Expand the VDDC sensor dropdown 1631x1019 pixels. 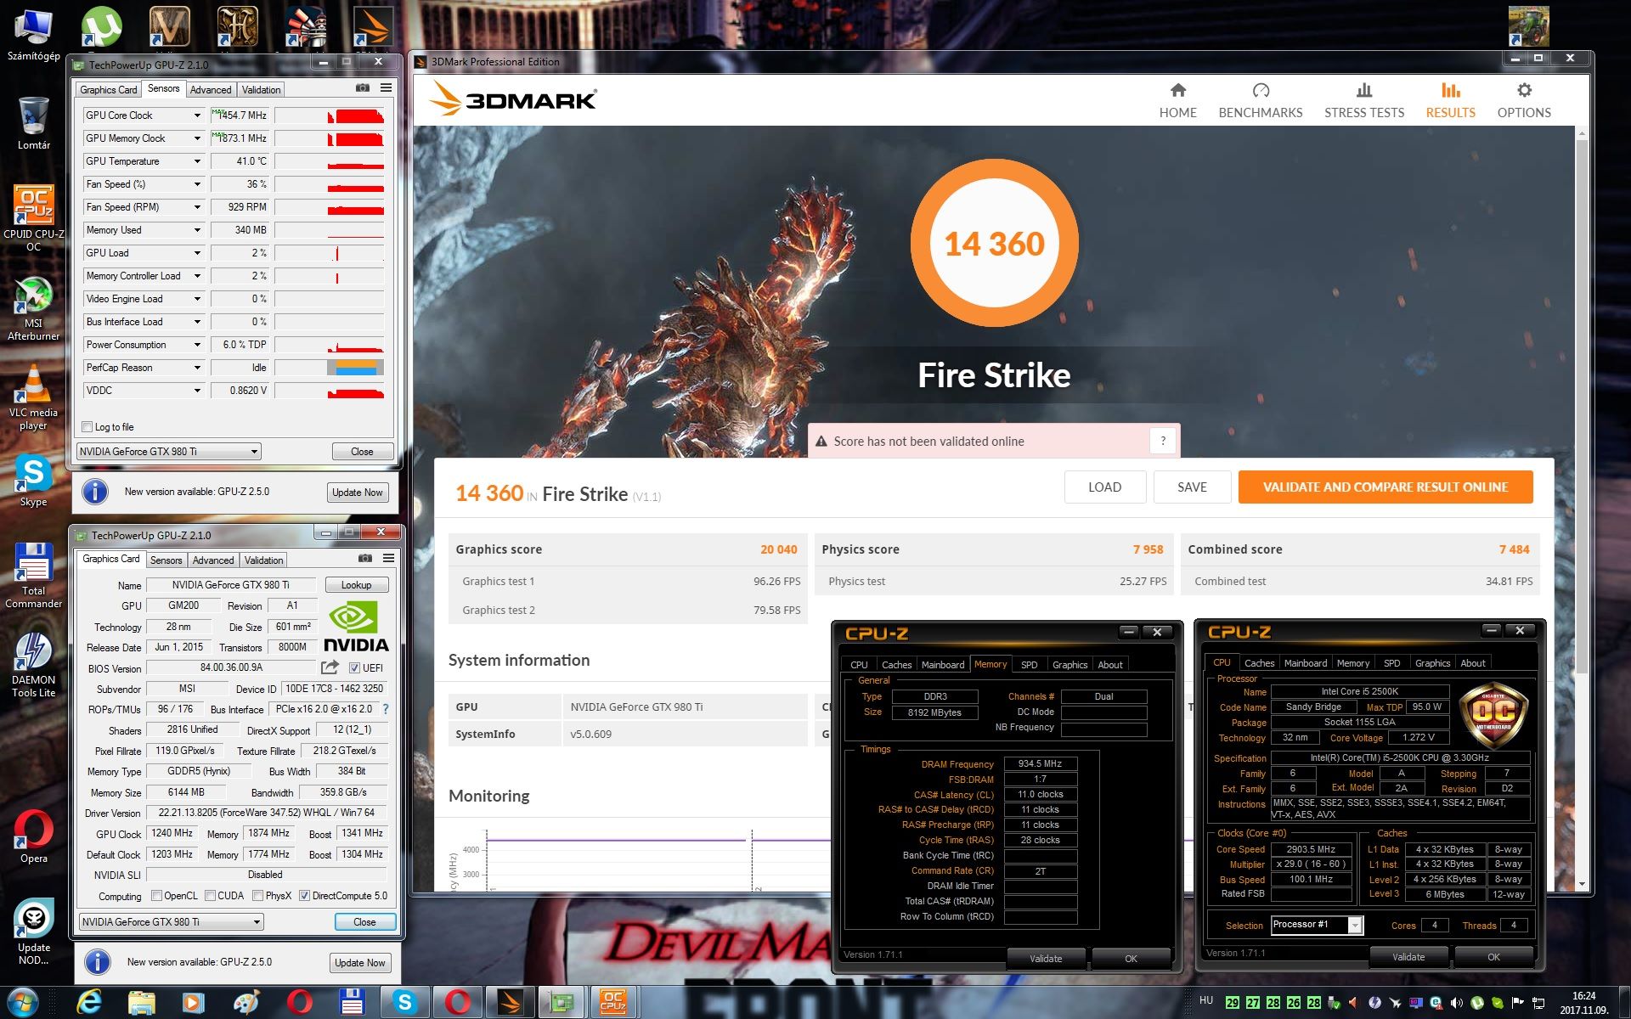[197, 391]
